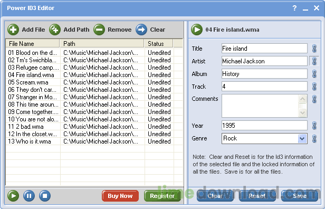Click the Track number input field
Image resolution: width=325 pixels, height=209 pixels.
tap(264, 87)
